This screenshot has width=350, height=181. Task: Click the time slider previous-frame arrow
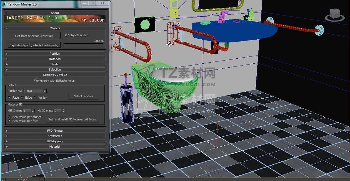pyautogui.click(x=3, y=180)
